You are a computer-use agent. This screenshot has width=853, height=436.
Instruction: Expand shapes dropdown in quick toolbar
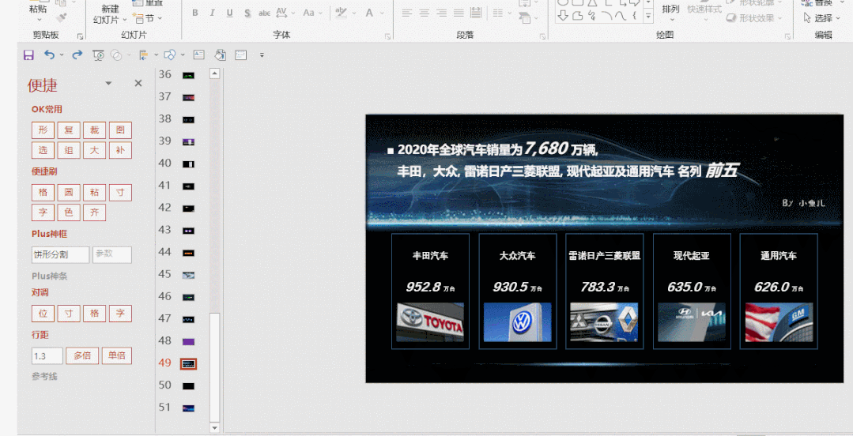click(x=183, y=55)
